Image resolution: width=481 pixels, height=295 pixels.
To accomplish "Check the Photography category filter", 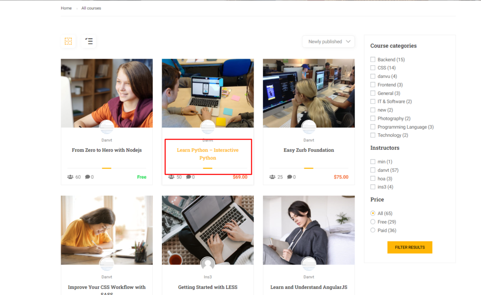I will point(373,118).
